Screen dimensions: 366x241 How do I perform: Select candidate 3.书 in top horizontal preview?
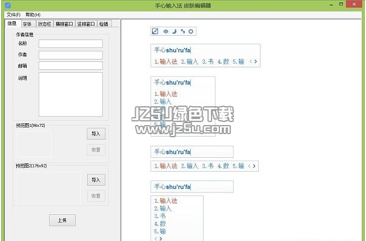point(208,61)
